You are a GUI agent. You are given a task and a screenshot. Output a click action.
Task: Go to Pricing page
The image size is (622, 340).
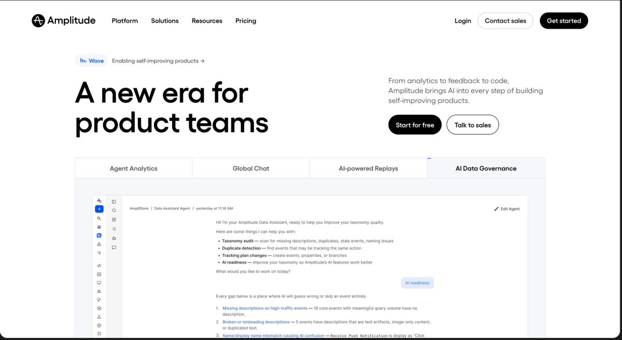246,21
